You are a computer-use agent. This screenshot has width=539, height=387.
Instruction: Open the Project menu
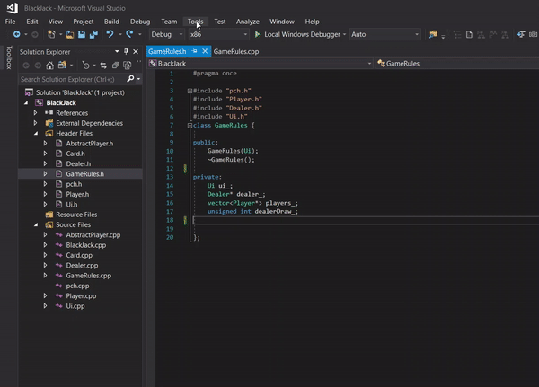point(84,22)
